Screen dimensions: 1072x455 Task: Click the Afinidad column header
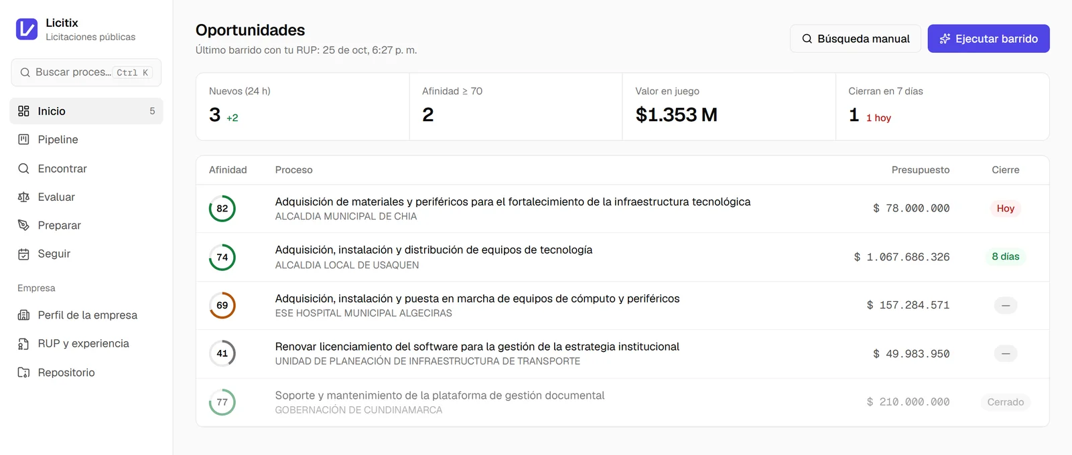coord(228,170)
